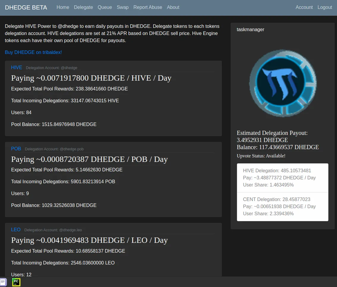Click the Users: 9 line
The height and width of the screenshot is (287, 337).
pyautogui.click(x=20, y=193)
